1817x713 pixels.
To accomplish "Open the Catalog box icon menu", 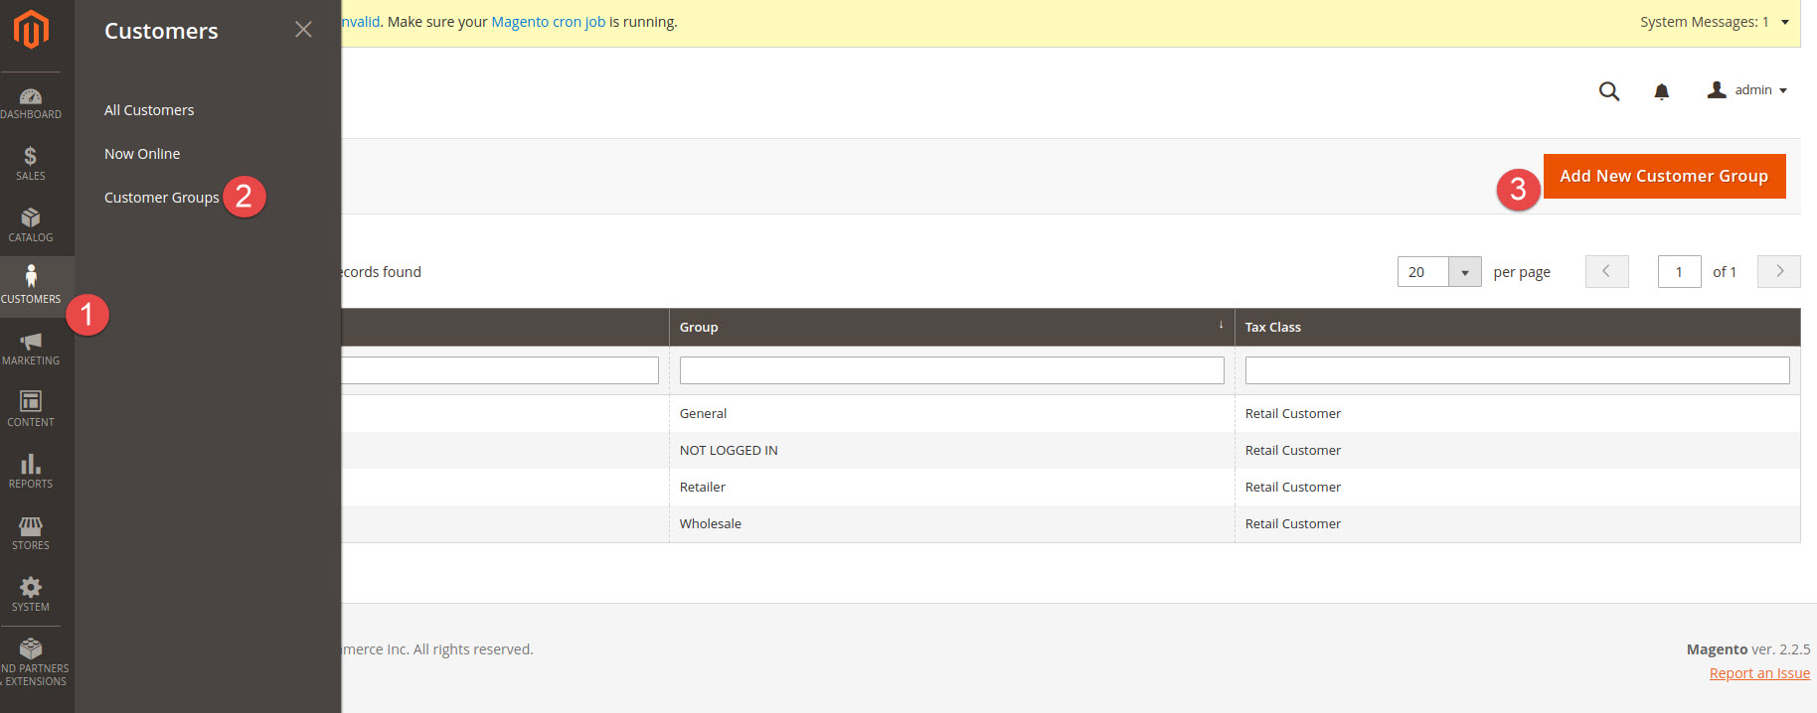I will [x=31, y=225].
